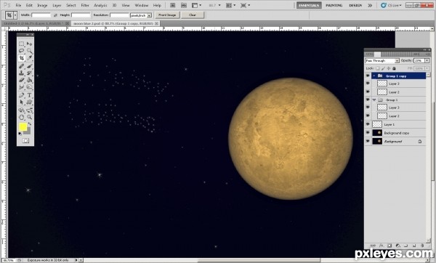Launch Mini Bridge from the top bar
Image resolution: width=436 pixels, height=263 pixels.
click(184, 5)
